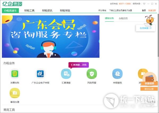Open the 事项办理 folder icon
Screen dimensions: 159x113
(15, 93)
